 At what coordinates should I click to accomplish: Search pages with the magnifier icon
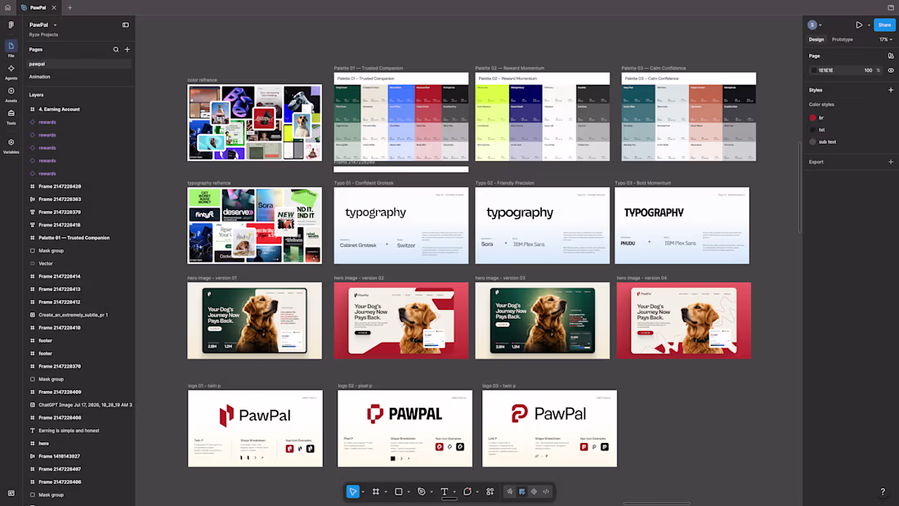pyautogui.click(x=116, y=49)
